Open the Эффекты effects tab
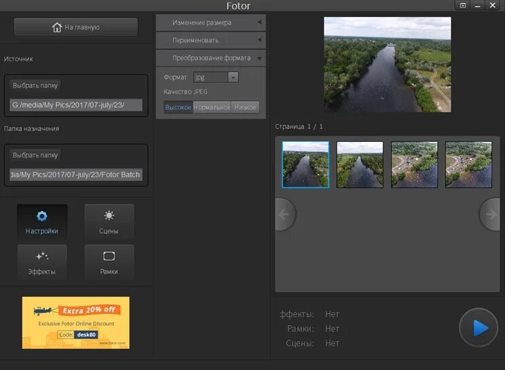Viewport: 505px width, 370px height. pyautogui.click(x=42, y=262)
